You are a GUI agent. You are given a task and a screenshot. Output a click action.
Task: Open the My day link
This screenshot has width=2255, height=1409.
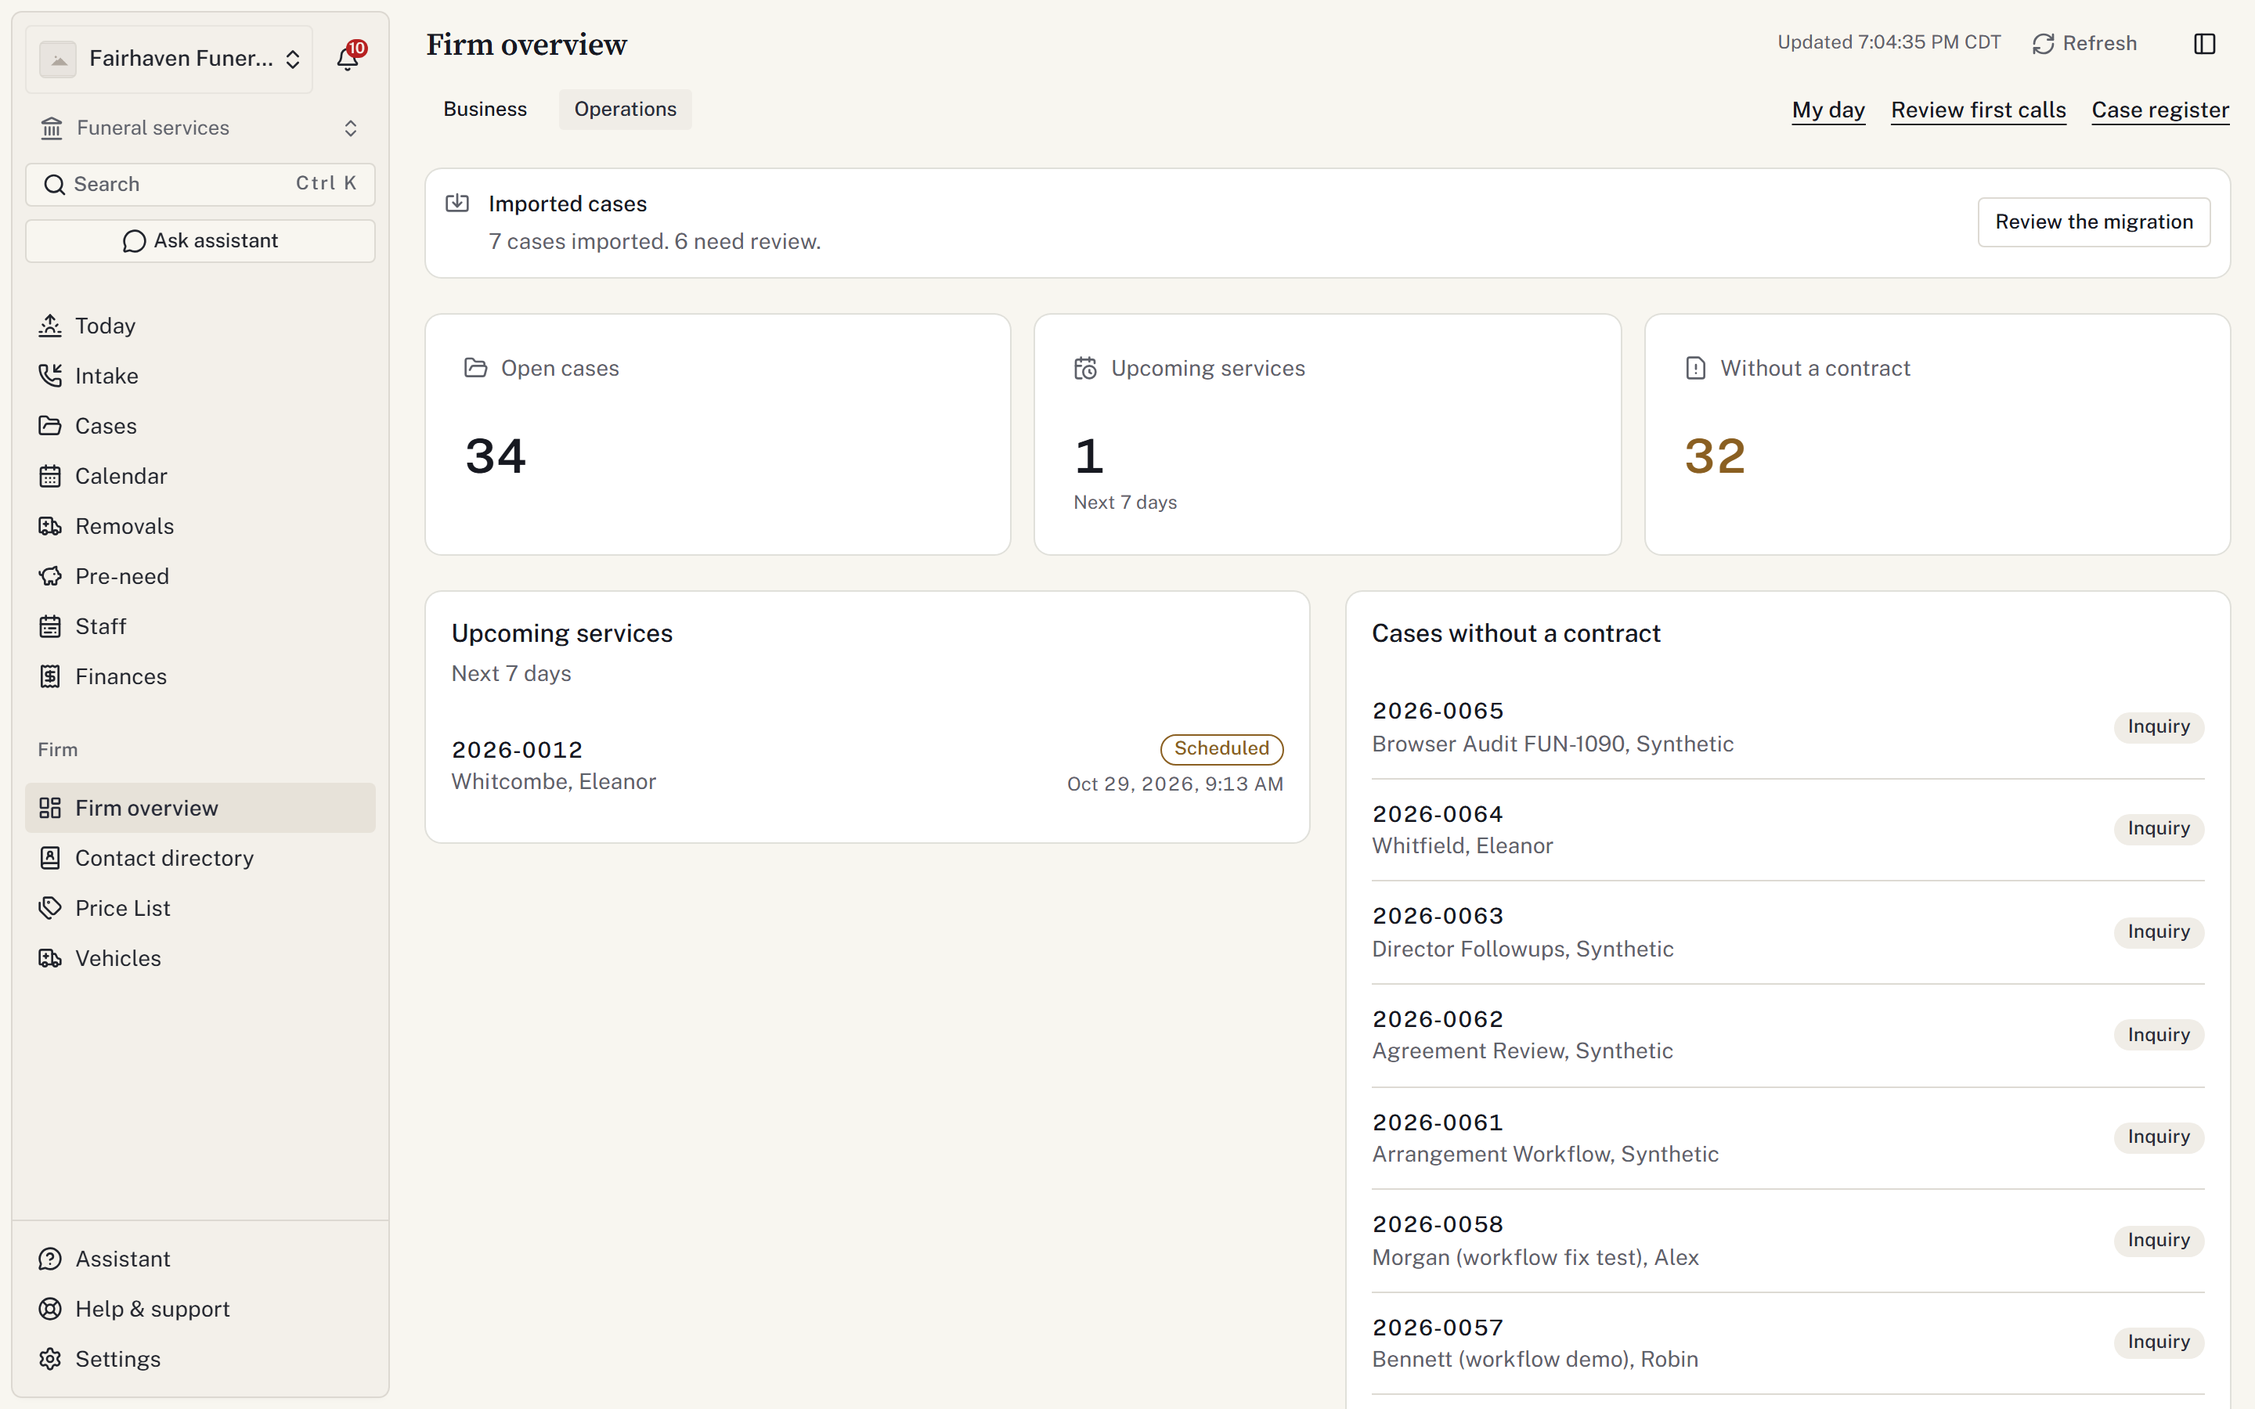point(1828,110)
